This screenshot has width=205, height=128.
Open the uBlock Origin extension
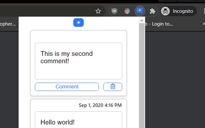point(114,11)
